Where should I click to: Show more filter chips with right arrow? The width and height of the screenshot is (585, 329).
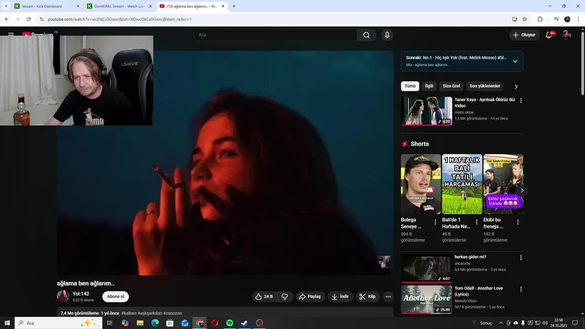pos(516,86)
